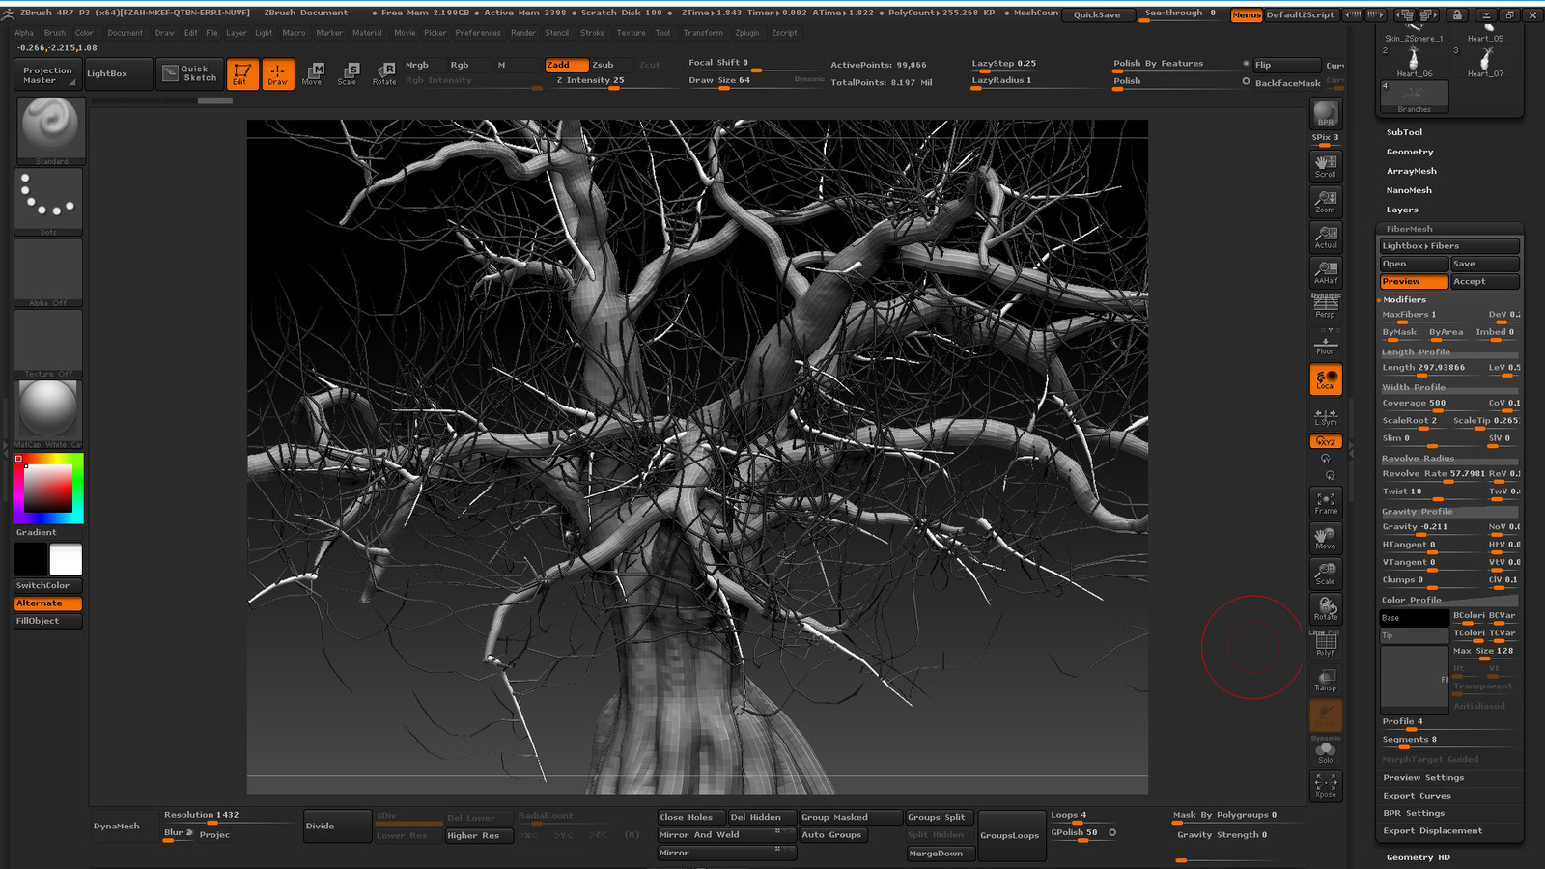This screenshot has height=869, width=1545.
Task: Toggle the BackfaceMask option
Action: point(1287,83)
